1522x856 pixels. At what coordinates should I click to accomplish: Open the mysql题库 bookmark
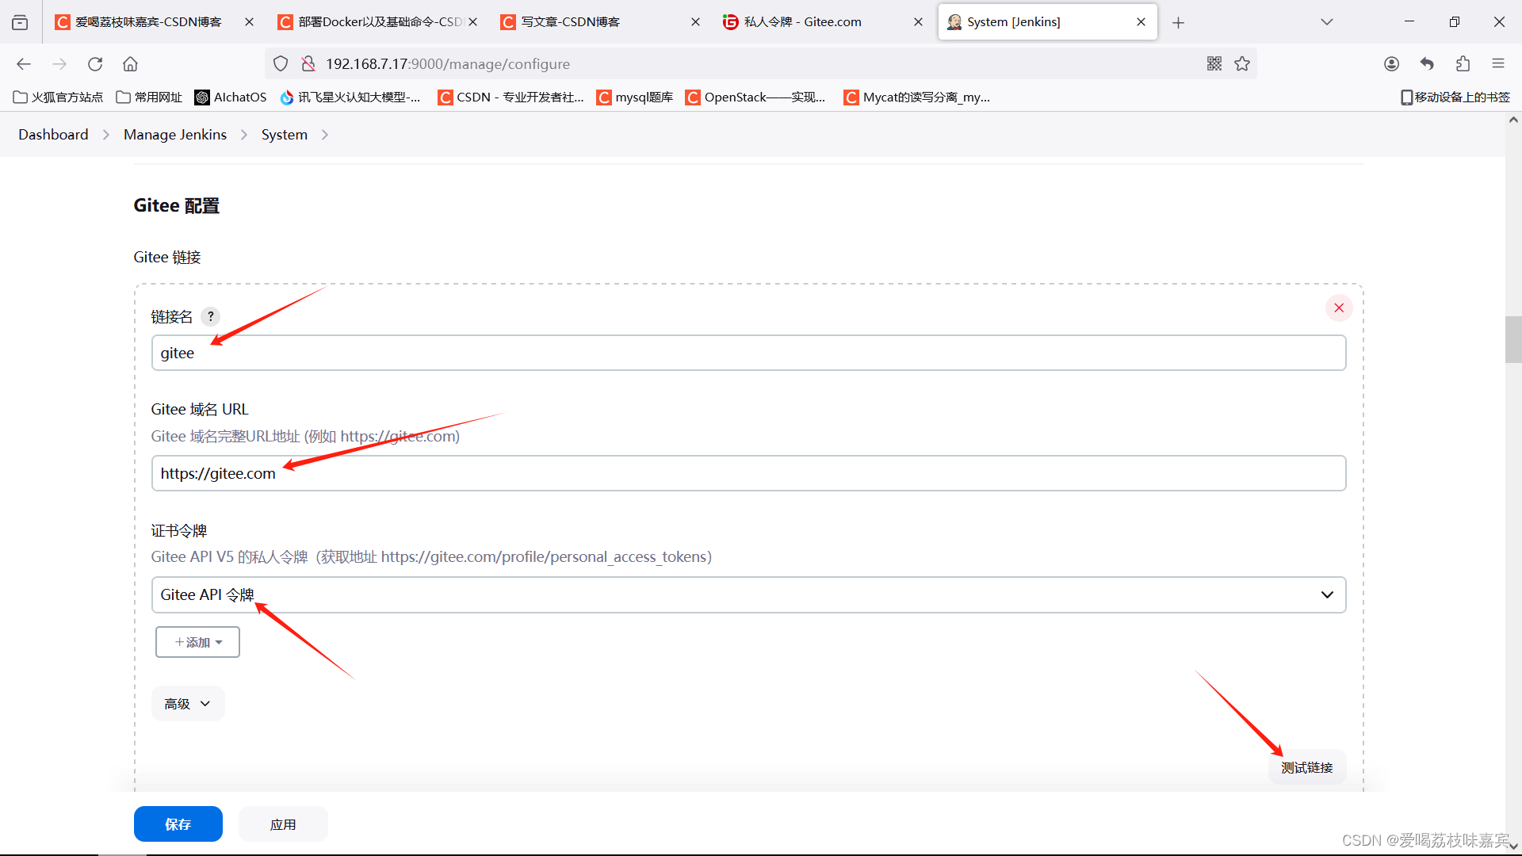635,97
